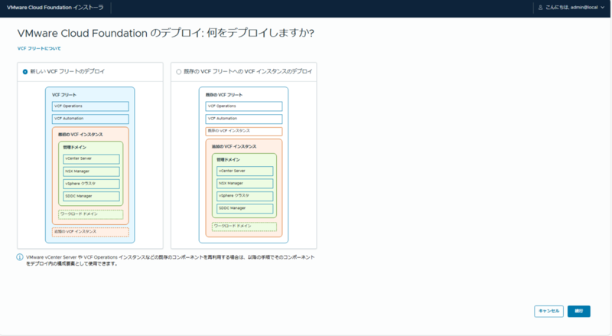Click NSX Manager in the left diagram
This screenshot has width=612, height=336.
91,171
